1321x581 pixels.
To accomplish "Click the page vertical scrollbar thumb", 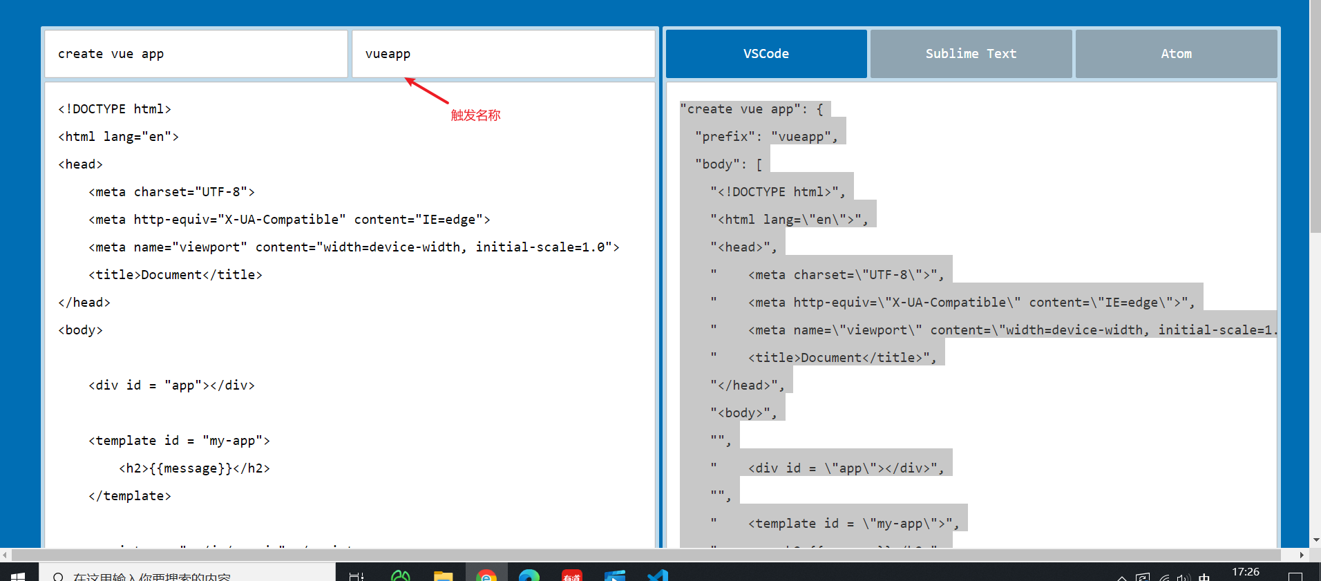I will pos(1315,116).
